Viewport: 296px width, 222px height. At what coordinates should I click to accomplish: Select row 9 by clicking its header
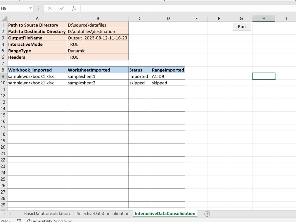pos(3,76)
